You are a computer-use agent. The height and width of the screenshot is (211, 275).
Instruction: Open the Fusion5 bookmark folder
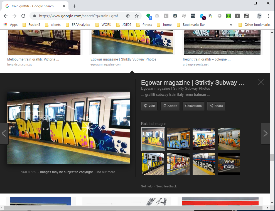[x=31, y=25]
